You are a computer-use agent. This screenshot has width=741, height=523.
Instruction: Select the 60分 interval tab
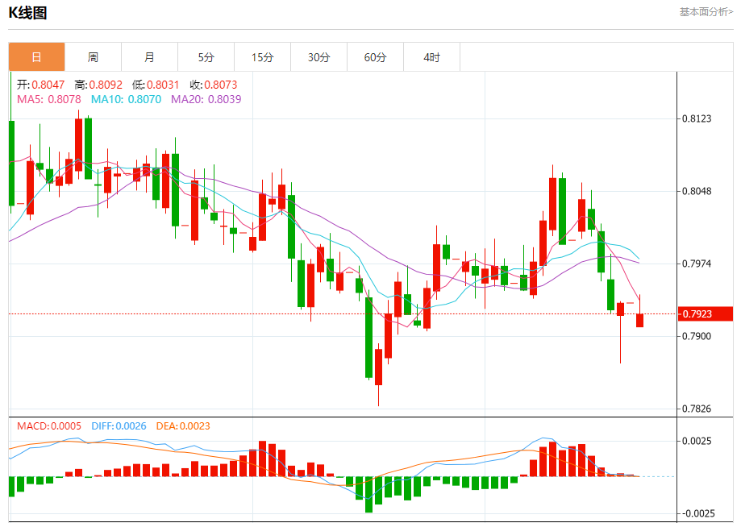[x=375, y=57]
